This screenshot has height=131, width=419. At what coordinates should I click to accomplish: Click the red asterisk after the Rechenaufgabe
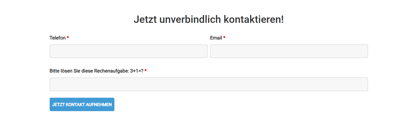(146, 71)
